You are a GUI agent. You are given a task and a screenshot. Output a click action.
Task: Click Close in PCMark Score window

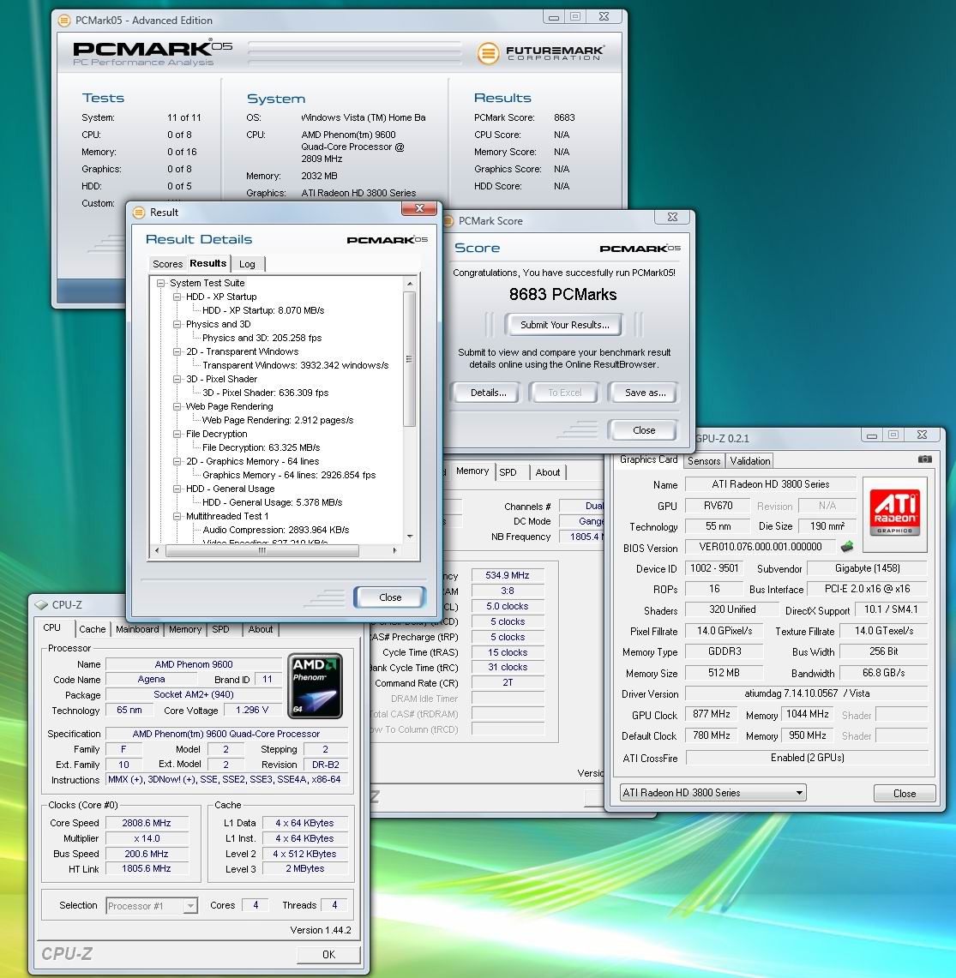[x=644, y=430]
